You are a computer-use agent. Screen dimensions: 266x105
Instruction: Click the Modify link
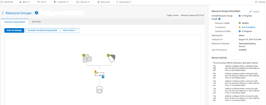[x=256, y=12]
